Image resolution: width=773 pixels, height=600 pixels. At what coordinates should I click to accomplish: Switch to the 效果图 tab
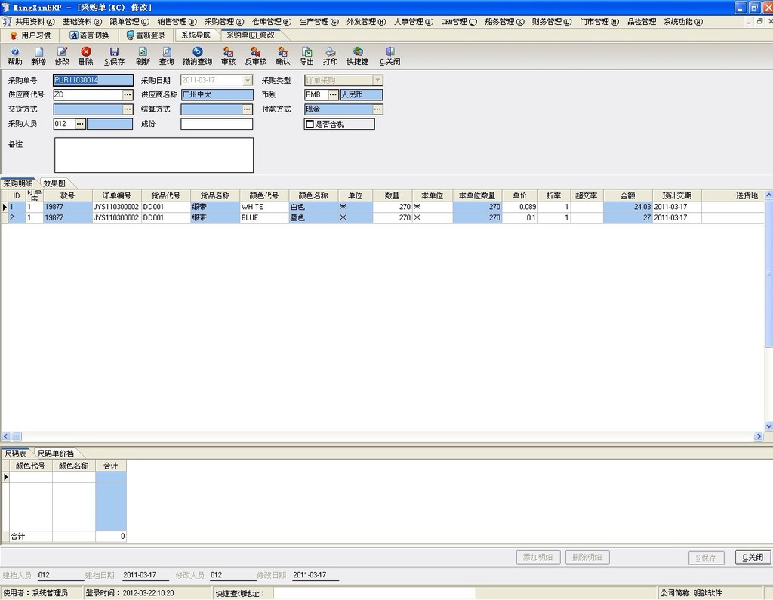54,183
